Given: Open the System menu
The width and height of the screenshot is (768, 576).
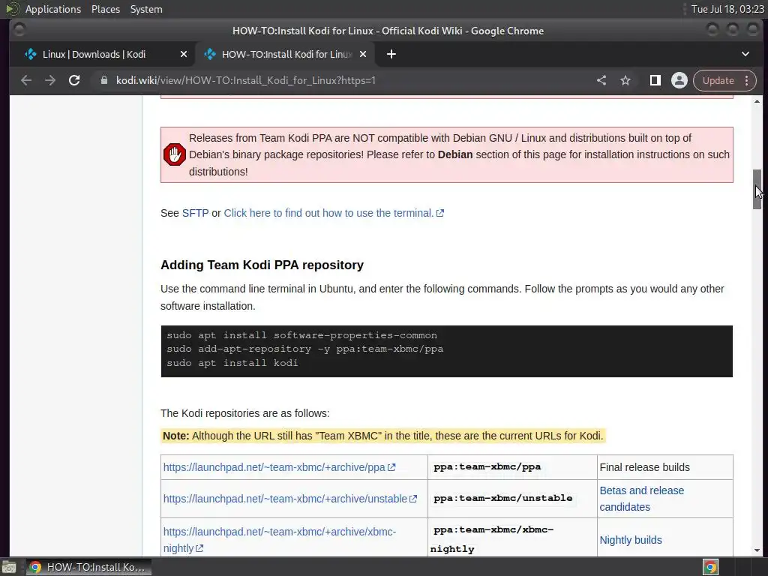Looking at the screenshot, I should [x=146, y=9].
